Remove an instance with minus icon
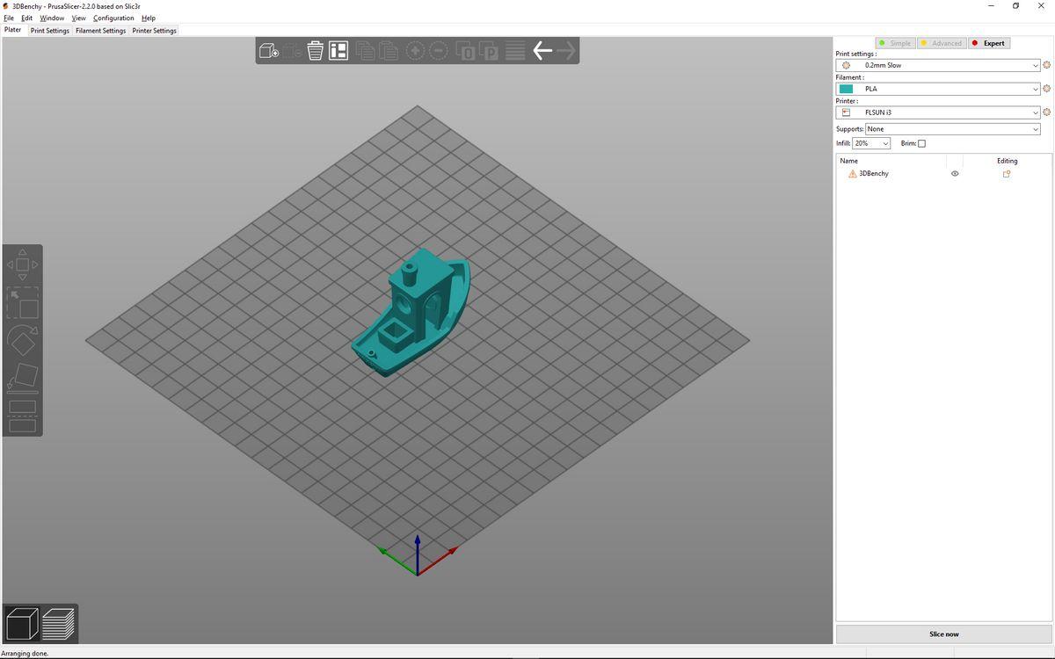Screen dimensions: 1055x659 (438, 51)
